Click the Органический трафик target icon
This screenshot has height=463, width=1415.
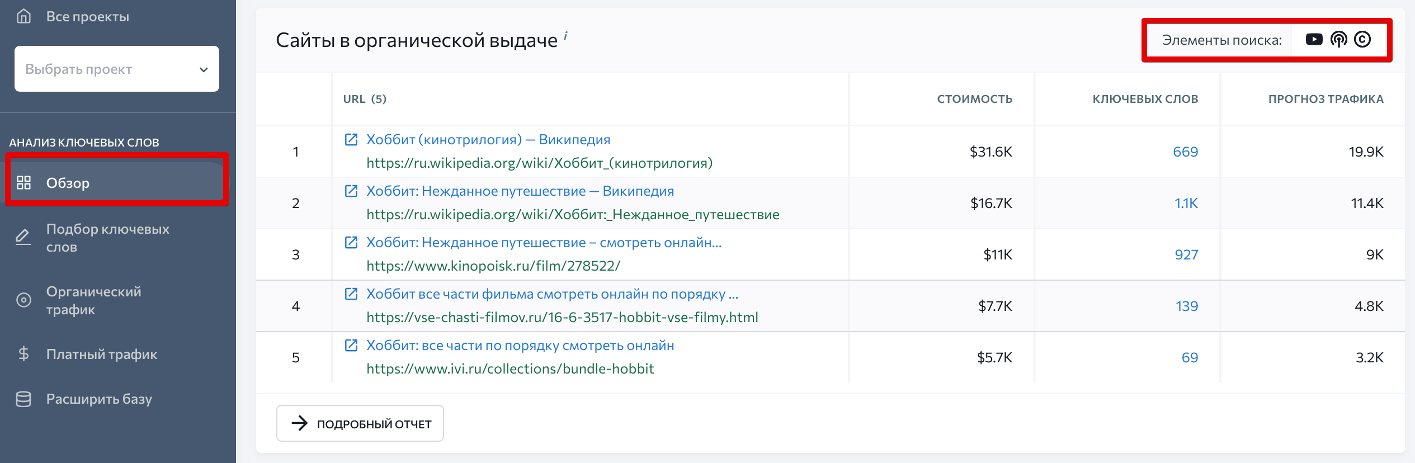(x=23, y=300)
